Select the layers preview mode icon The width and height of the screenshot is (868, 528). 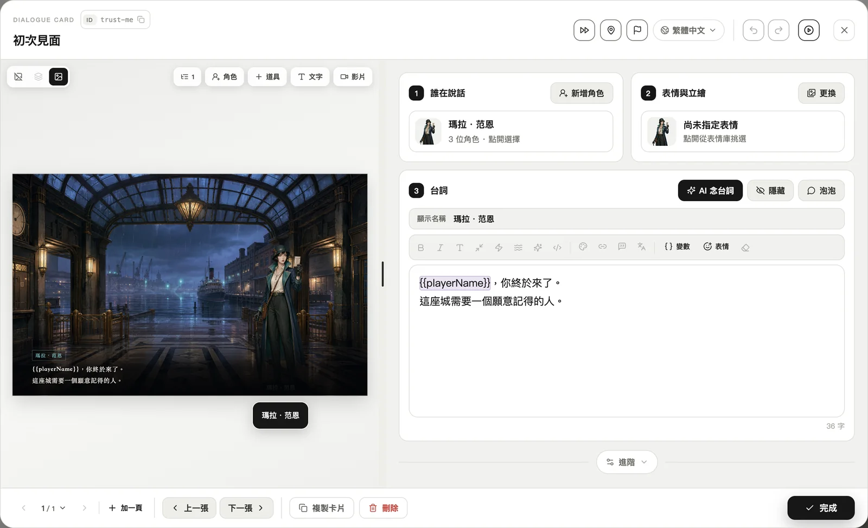tap(39, 77)
